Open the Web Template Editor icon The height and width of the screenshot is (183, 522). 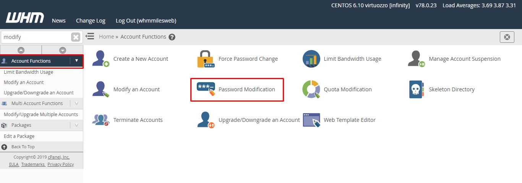pos(311,120)
